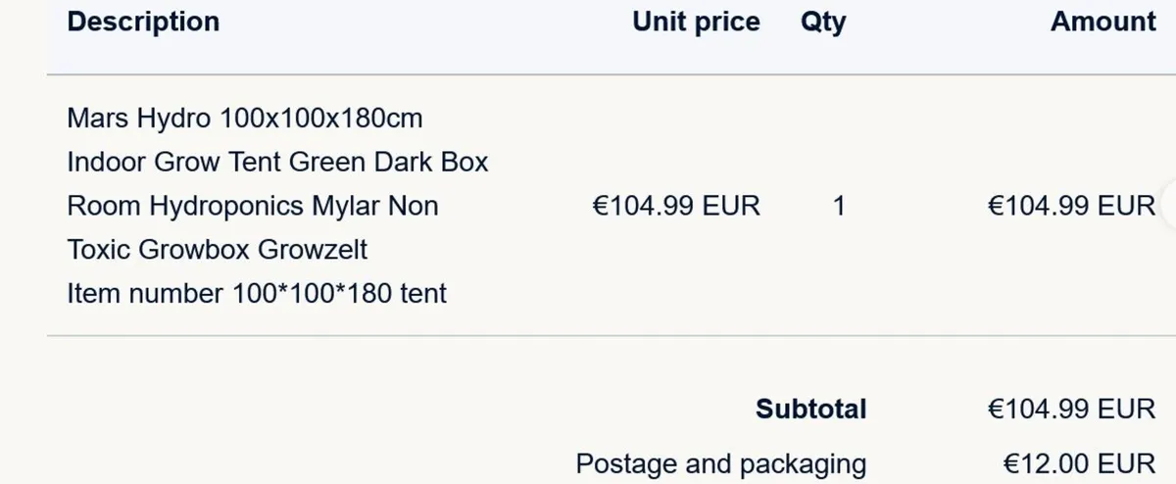Click the Indoor Grow Tent Green Dark Box line

(x=277, y=162)
